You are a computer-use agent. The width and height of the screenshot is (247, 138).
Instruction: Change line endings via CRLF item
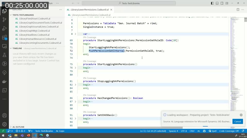pos(192,131)
